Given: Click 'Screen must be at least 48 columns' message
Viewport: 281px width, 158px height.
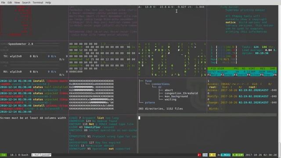Looking at the screenshot, I should (x=33, y=118).
